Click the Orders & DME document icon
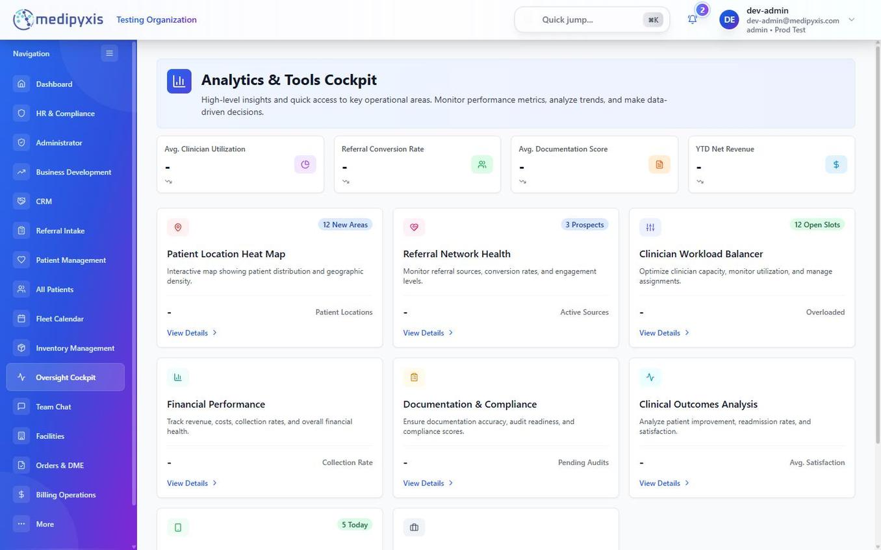 click(x=21, y=465)
